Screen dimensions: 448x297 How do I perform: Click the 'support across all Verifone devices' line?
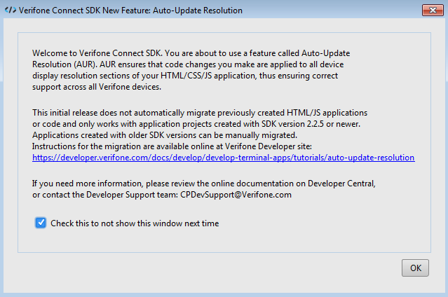(97, 87)
